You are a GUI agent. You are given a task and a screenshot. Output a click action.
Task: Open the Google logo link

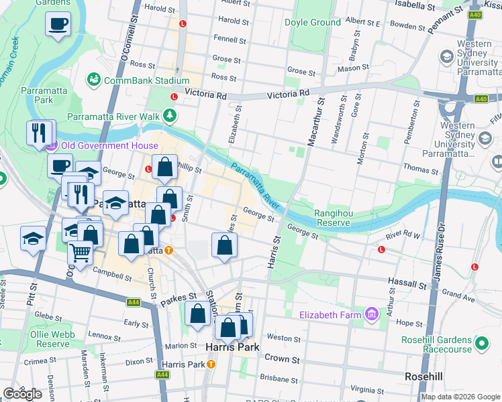pyautogui.click(x=22, y=394)
